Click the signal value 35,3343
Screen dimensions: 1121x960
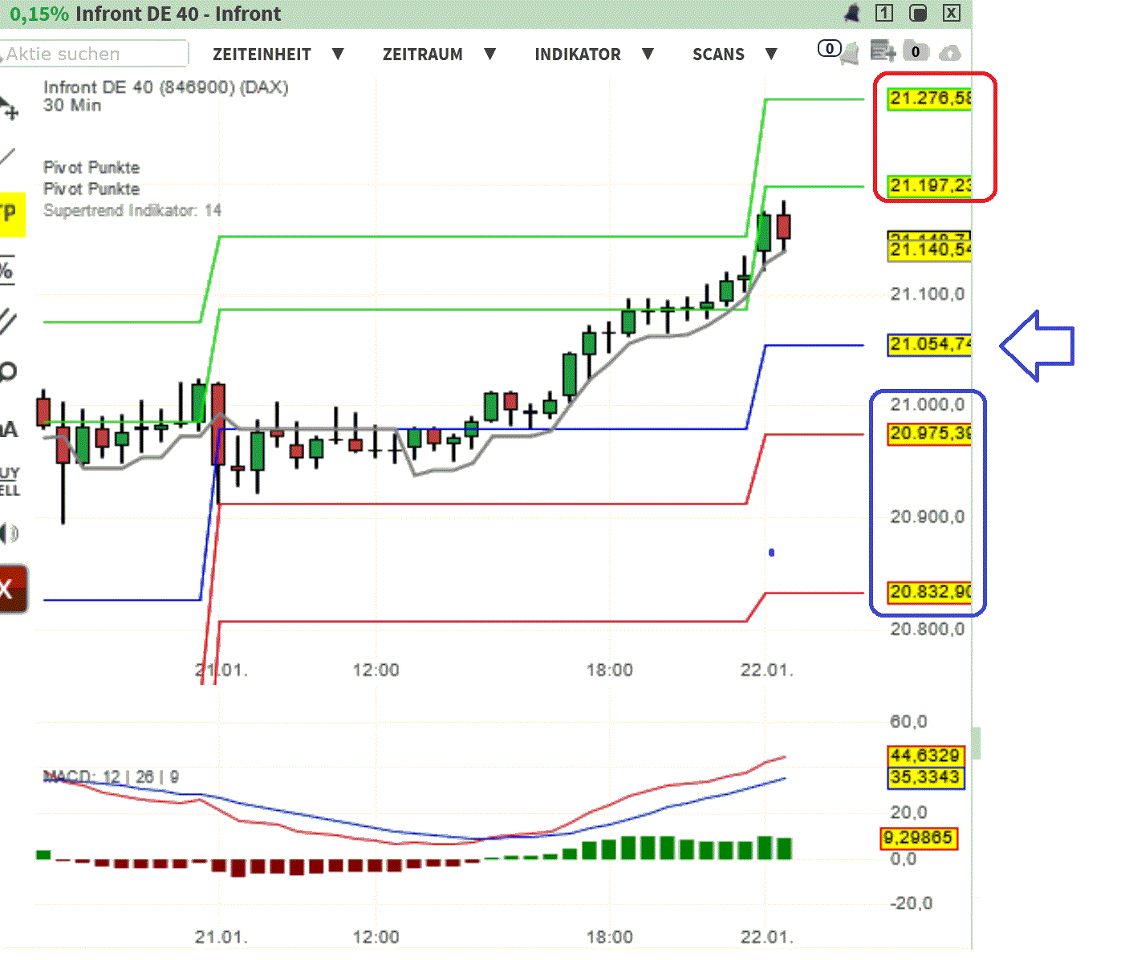(924, 777)
